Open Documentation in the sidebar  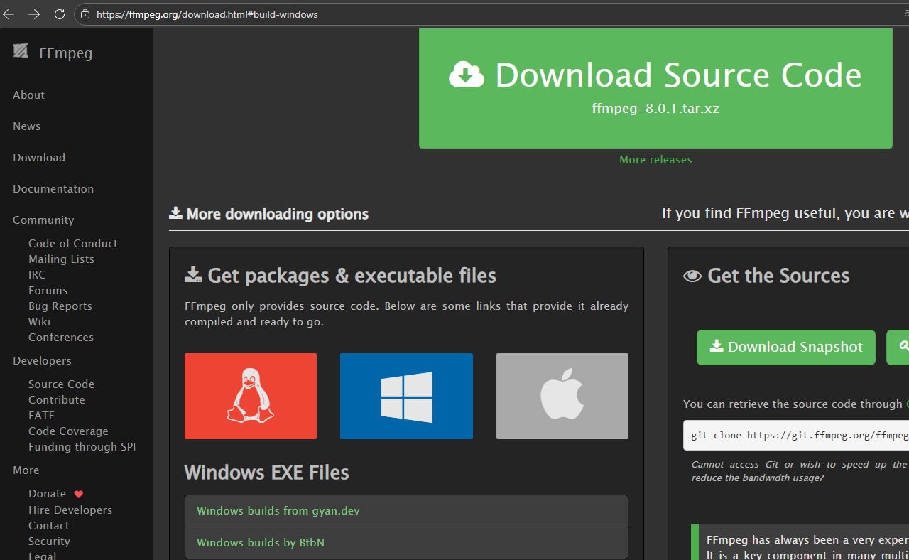click(53, 189)
